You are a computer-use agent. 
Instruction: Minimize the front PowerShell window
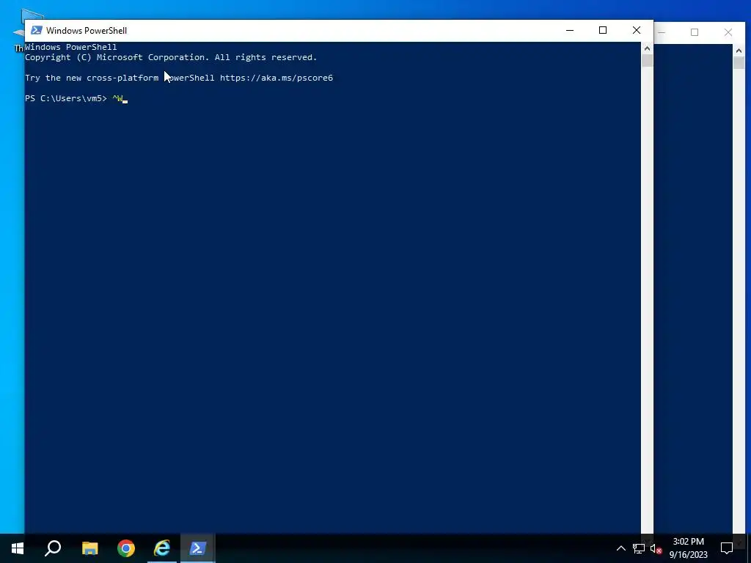[570, 31]
